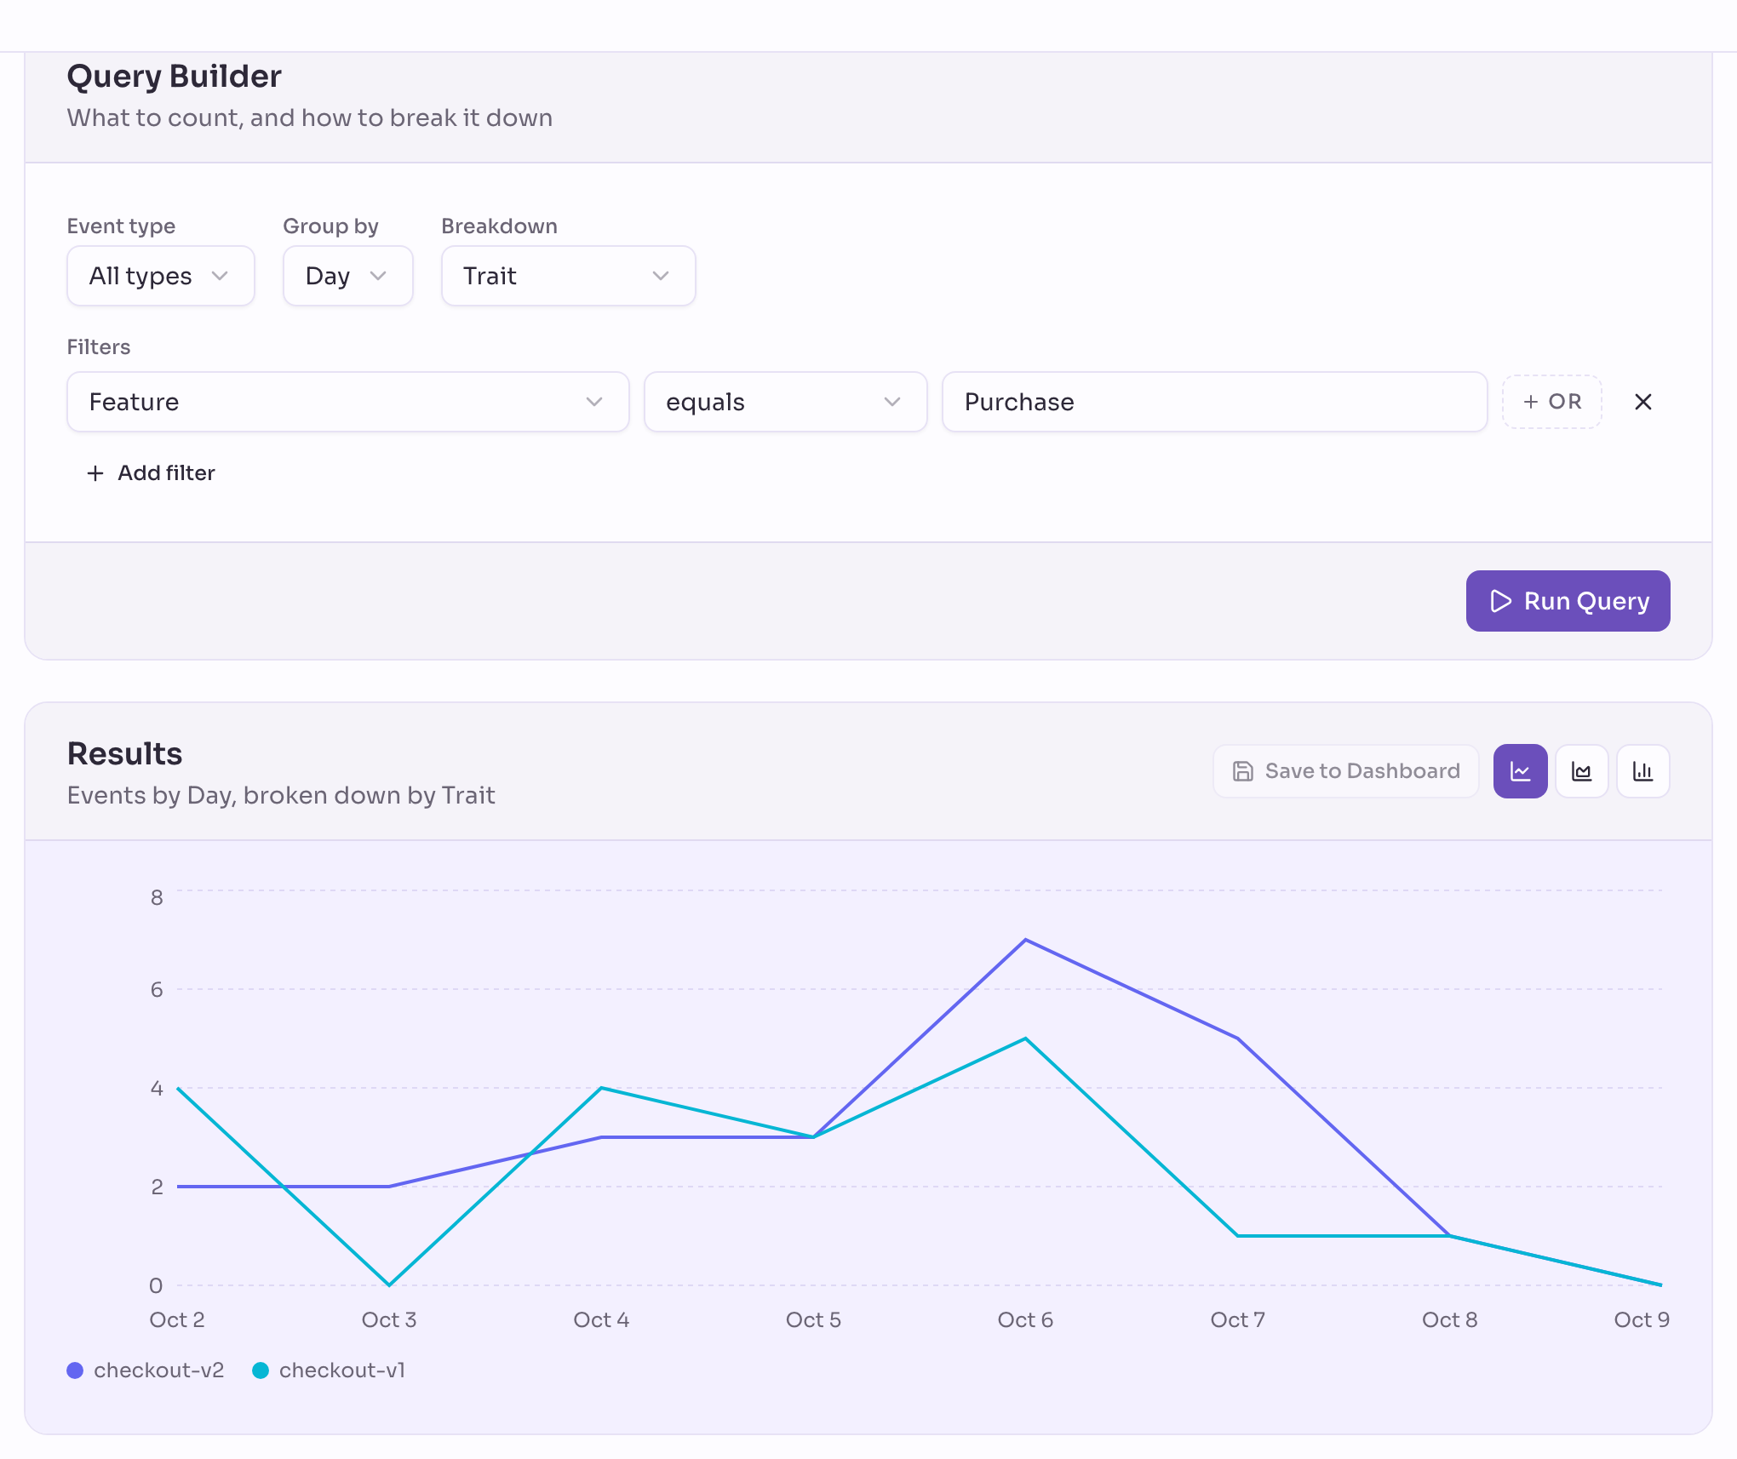Image resolution: width=1737 pixels, height=1459 pixels.
Task: Click the Oct 5 axis label
Action: tap(813, 1319)
